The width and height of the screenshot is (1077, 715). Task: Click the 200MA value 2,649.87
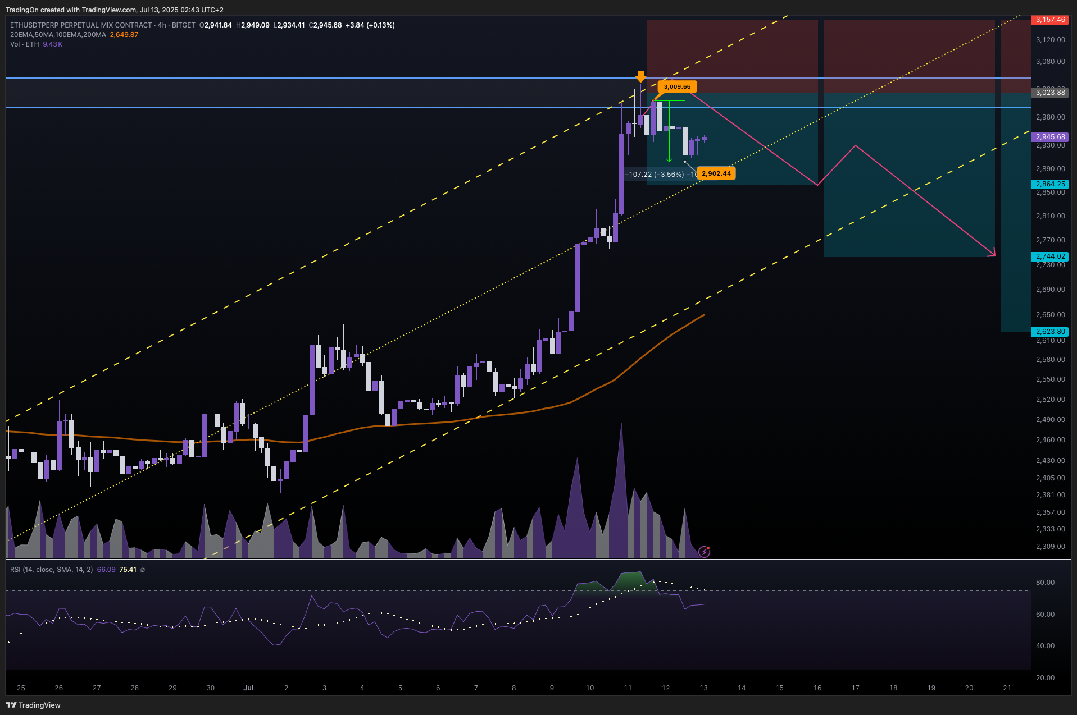[124, 35]
